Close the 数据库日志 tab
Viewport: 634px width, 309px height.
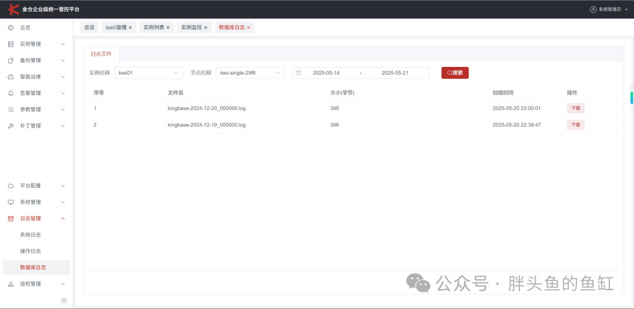click(249, 28)
